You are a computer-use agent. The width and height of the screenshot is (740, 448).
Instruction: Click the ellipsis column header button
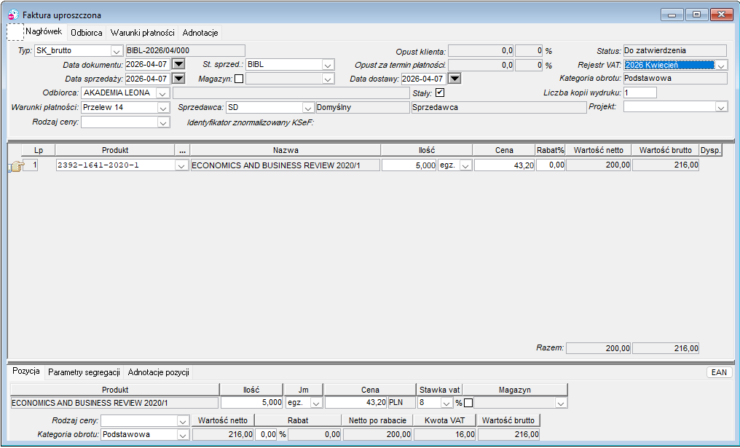183,150
